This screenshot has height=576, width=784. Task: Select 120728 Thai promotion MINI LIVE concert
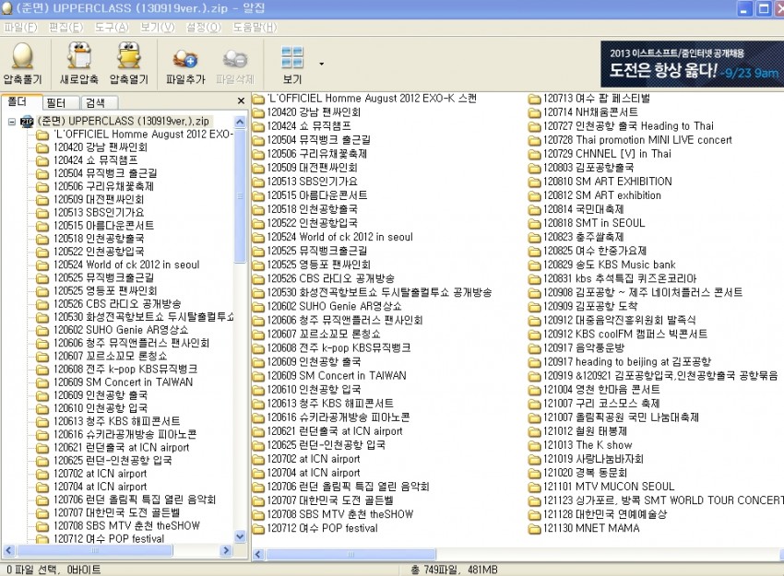pyautogui.click(x=637, y=140)
